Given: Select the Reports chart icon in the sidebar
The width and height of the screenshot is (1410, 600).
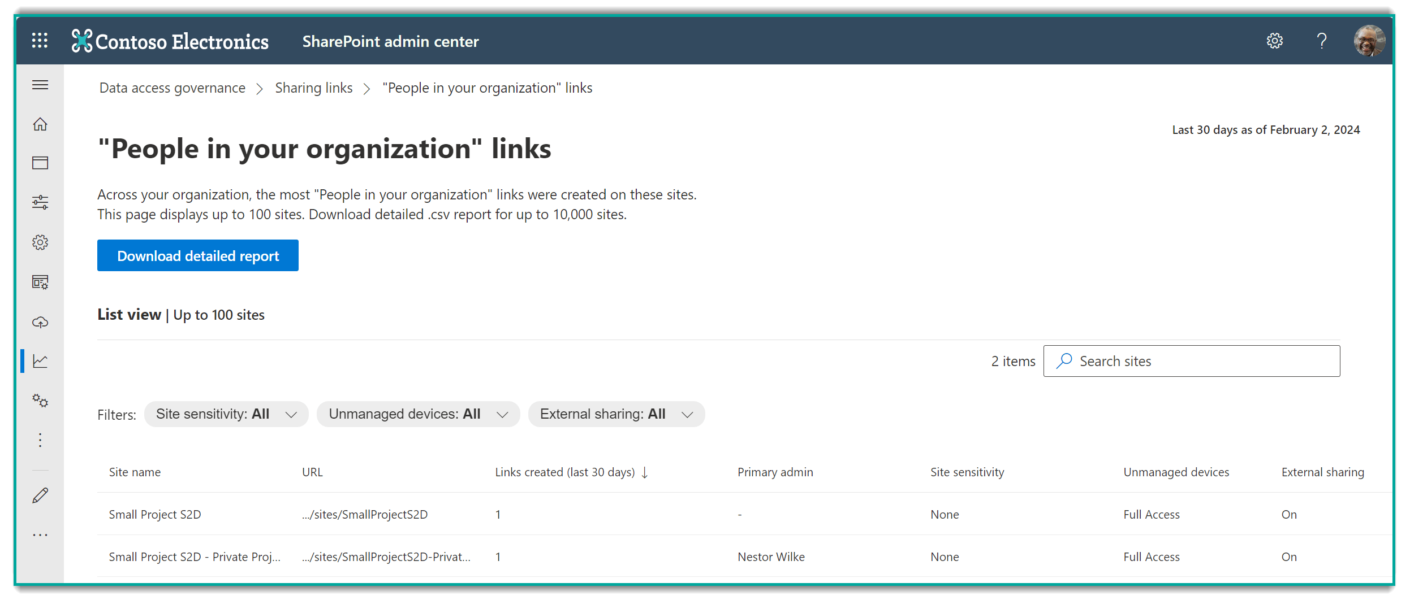Looking at the screenshot, I should [x=40, y=362].
